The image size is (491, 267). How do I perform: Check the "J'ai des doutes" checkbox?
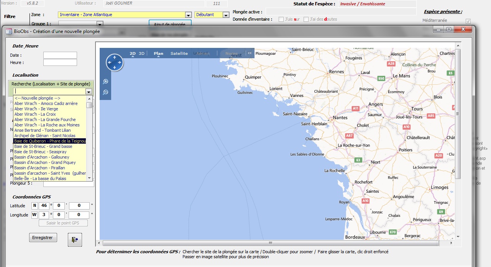coord(306,19)
